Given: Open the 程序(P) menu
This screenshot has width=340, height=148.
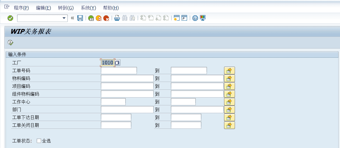Looking at the screenshot, I should (21, 8).
